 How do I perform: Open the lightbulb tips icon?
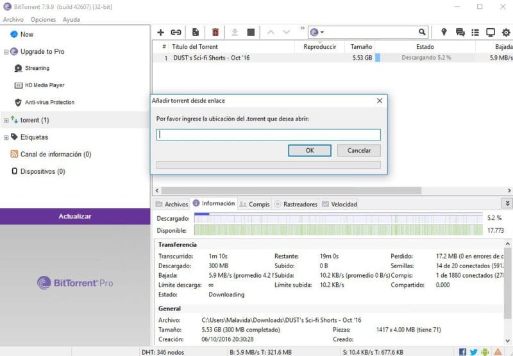(444, 31)
